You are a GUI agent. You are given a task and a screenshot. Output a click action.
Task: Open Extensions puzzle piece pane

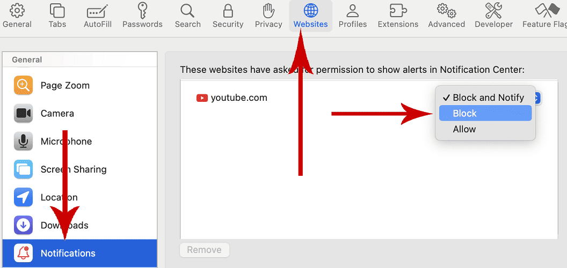(x=398, y=16)
